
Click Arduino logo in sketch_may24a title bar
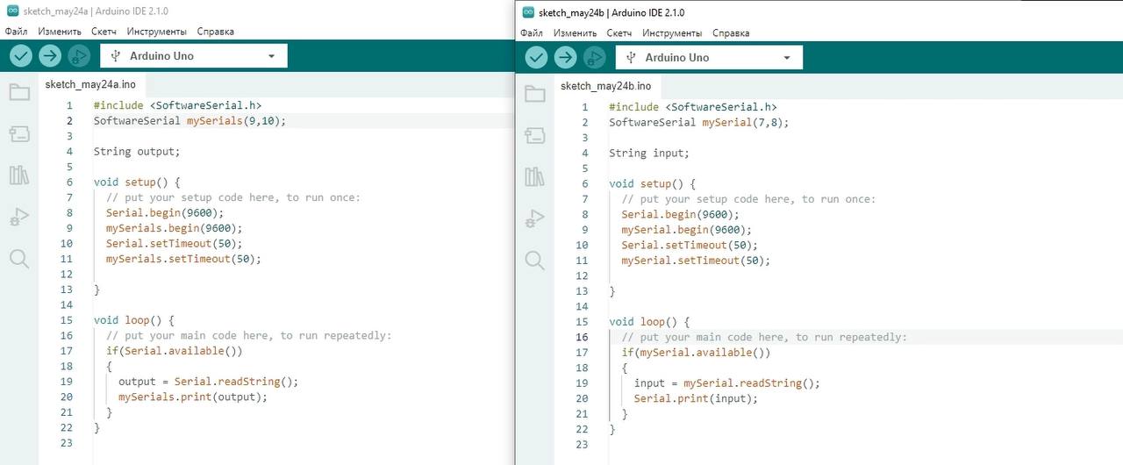[12, 11]
